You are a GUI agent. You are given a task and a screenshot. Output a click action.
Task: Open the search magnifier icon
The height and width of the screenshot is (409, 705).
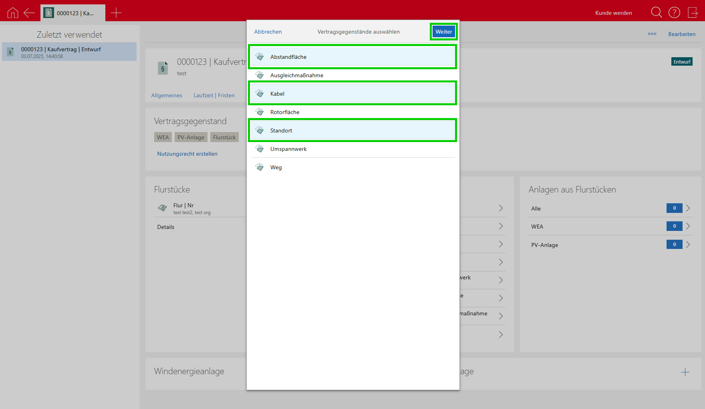[x=656, y=12]
